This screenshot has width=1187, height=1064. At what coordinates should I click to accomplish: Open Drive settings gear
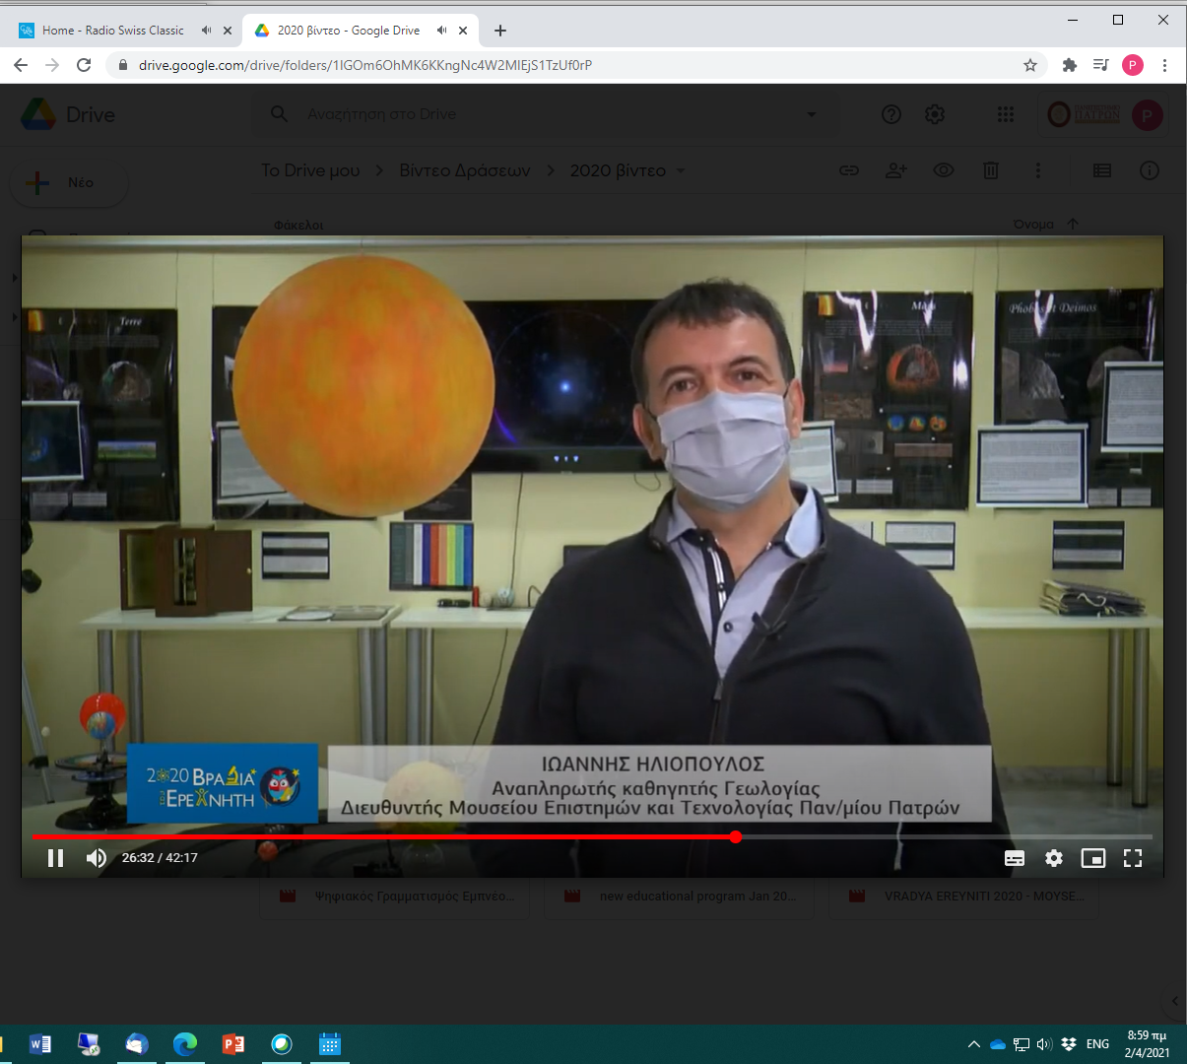click(935, 114)
